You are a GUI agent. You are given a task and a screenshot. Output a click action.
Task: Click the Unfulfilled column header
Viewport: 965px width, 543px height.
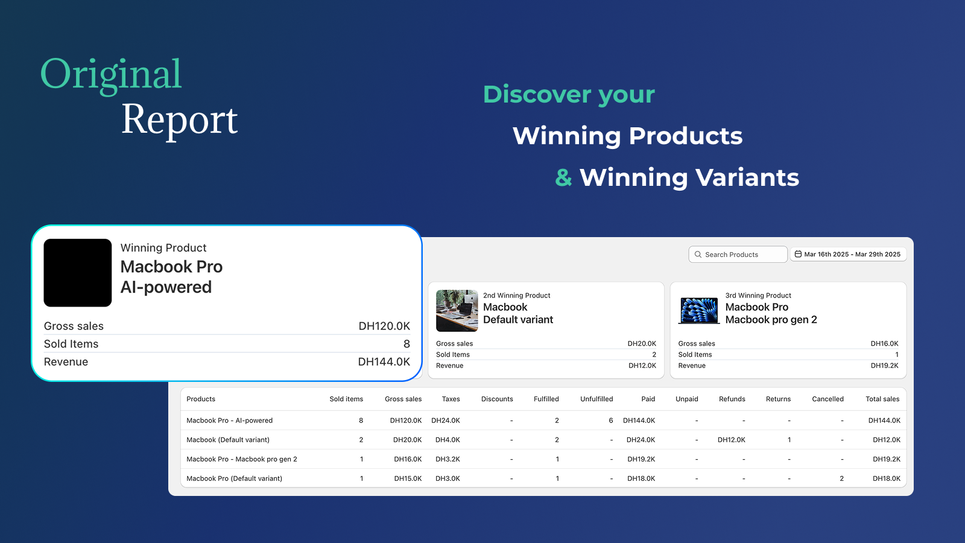coord(596,399)
